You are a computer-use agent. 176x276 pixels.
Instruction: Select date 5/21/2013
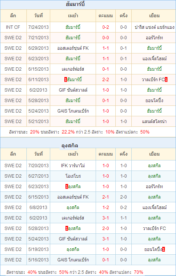(x=39, y=122)
